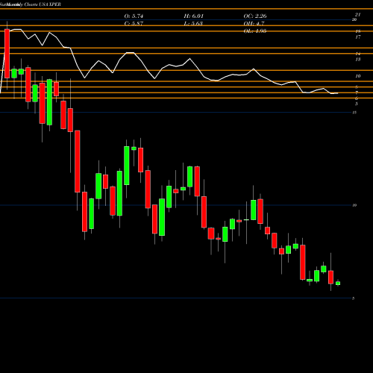Click the high value 'H: 6.01'
This screenshot has height=373, width=373.
coord(193,16)
